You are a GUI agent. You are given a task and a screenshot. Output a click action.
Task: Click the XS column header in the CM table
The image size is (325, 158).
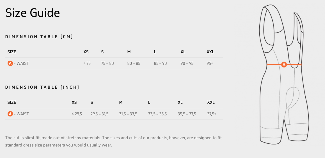pyautogui.click(x=86, y=52)
